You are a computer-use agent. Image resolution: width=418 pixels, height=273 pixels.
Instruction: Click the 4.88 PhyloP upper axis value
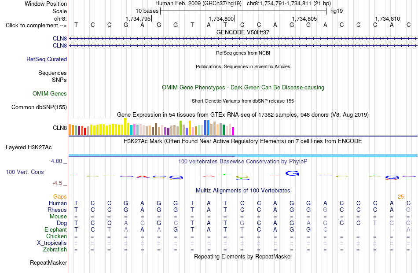[56, 161]
